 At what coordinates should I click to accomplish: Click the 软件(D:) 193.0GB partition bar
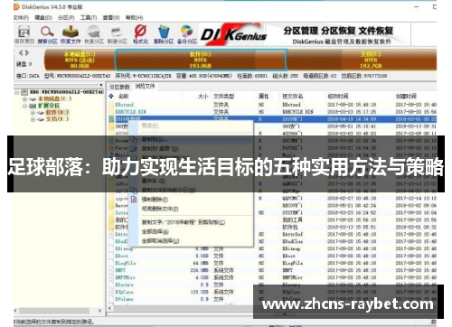coord(201,60)
